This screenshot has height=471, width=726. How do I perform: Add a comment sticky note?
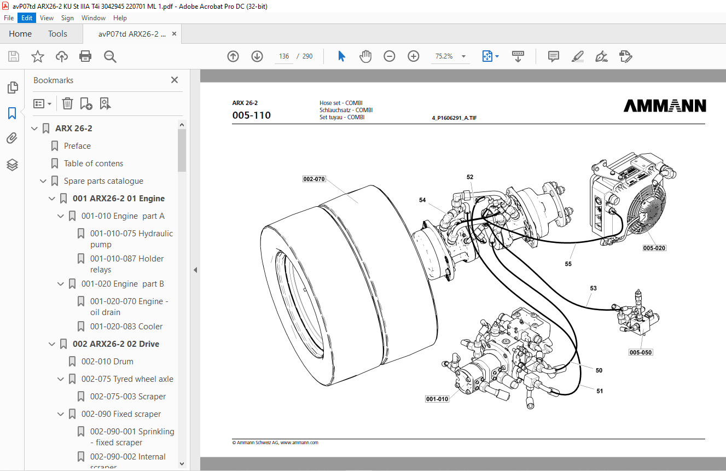coord(554,56)
